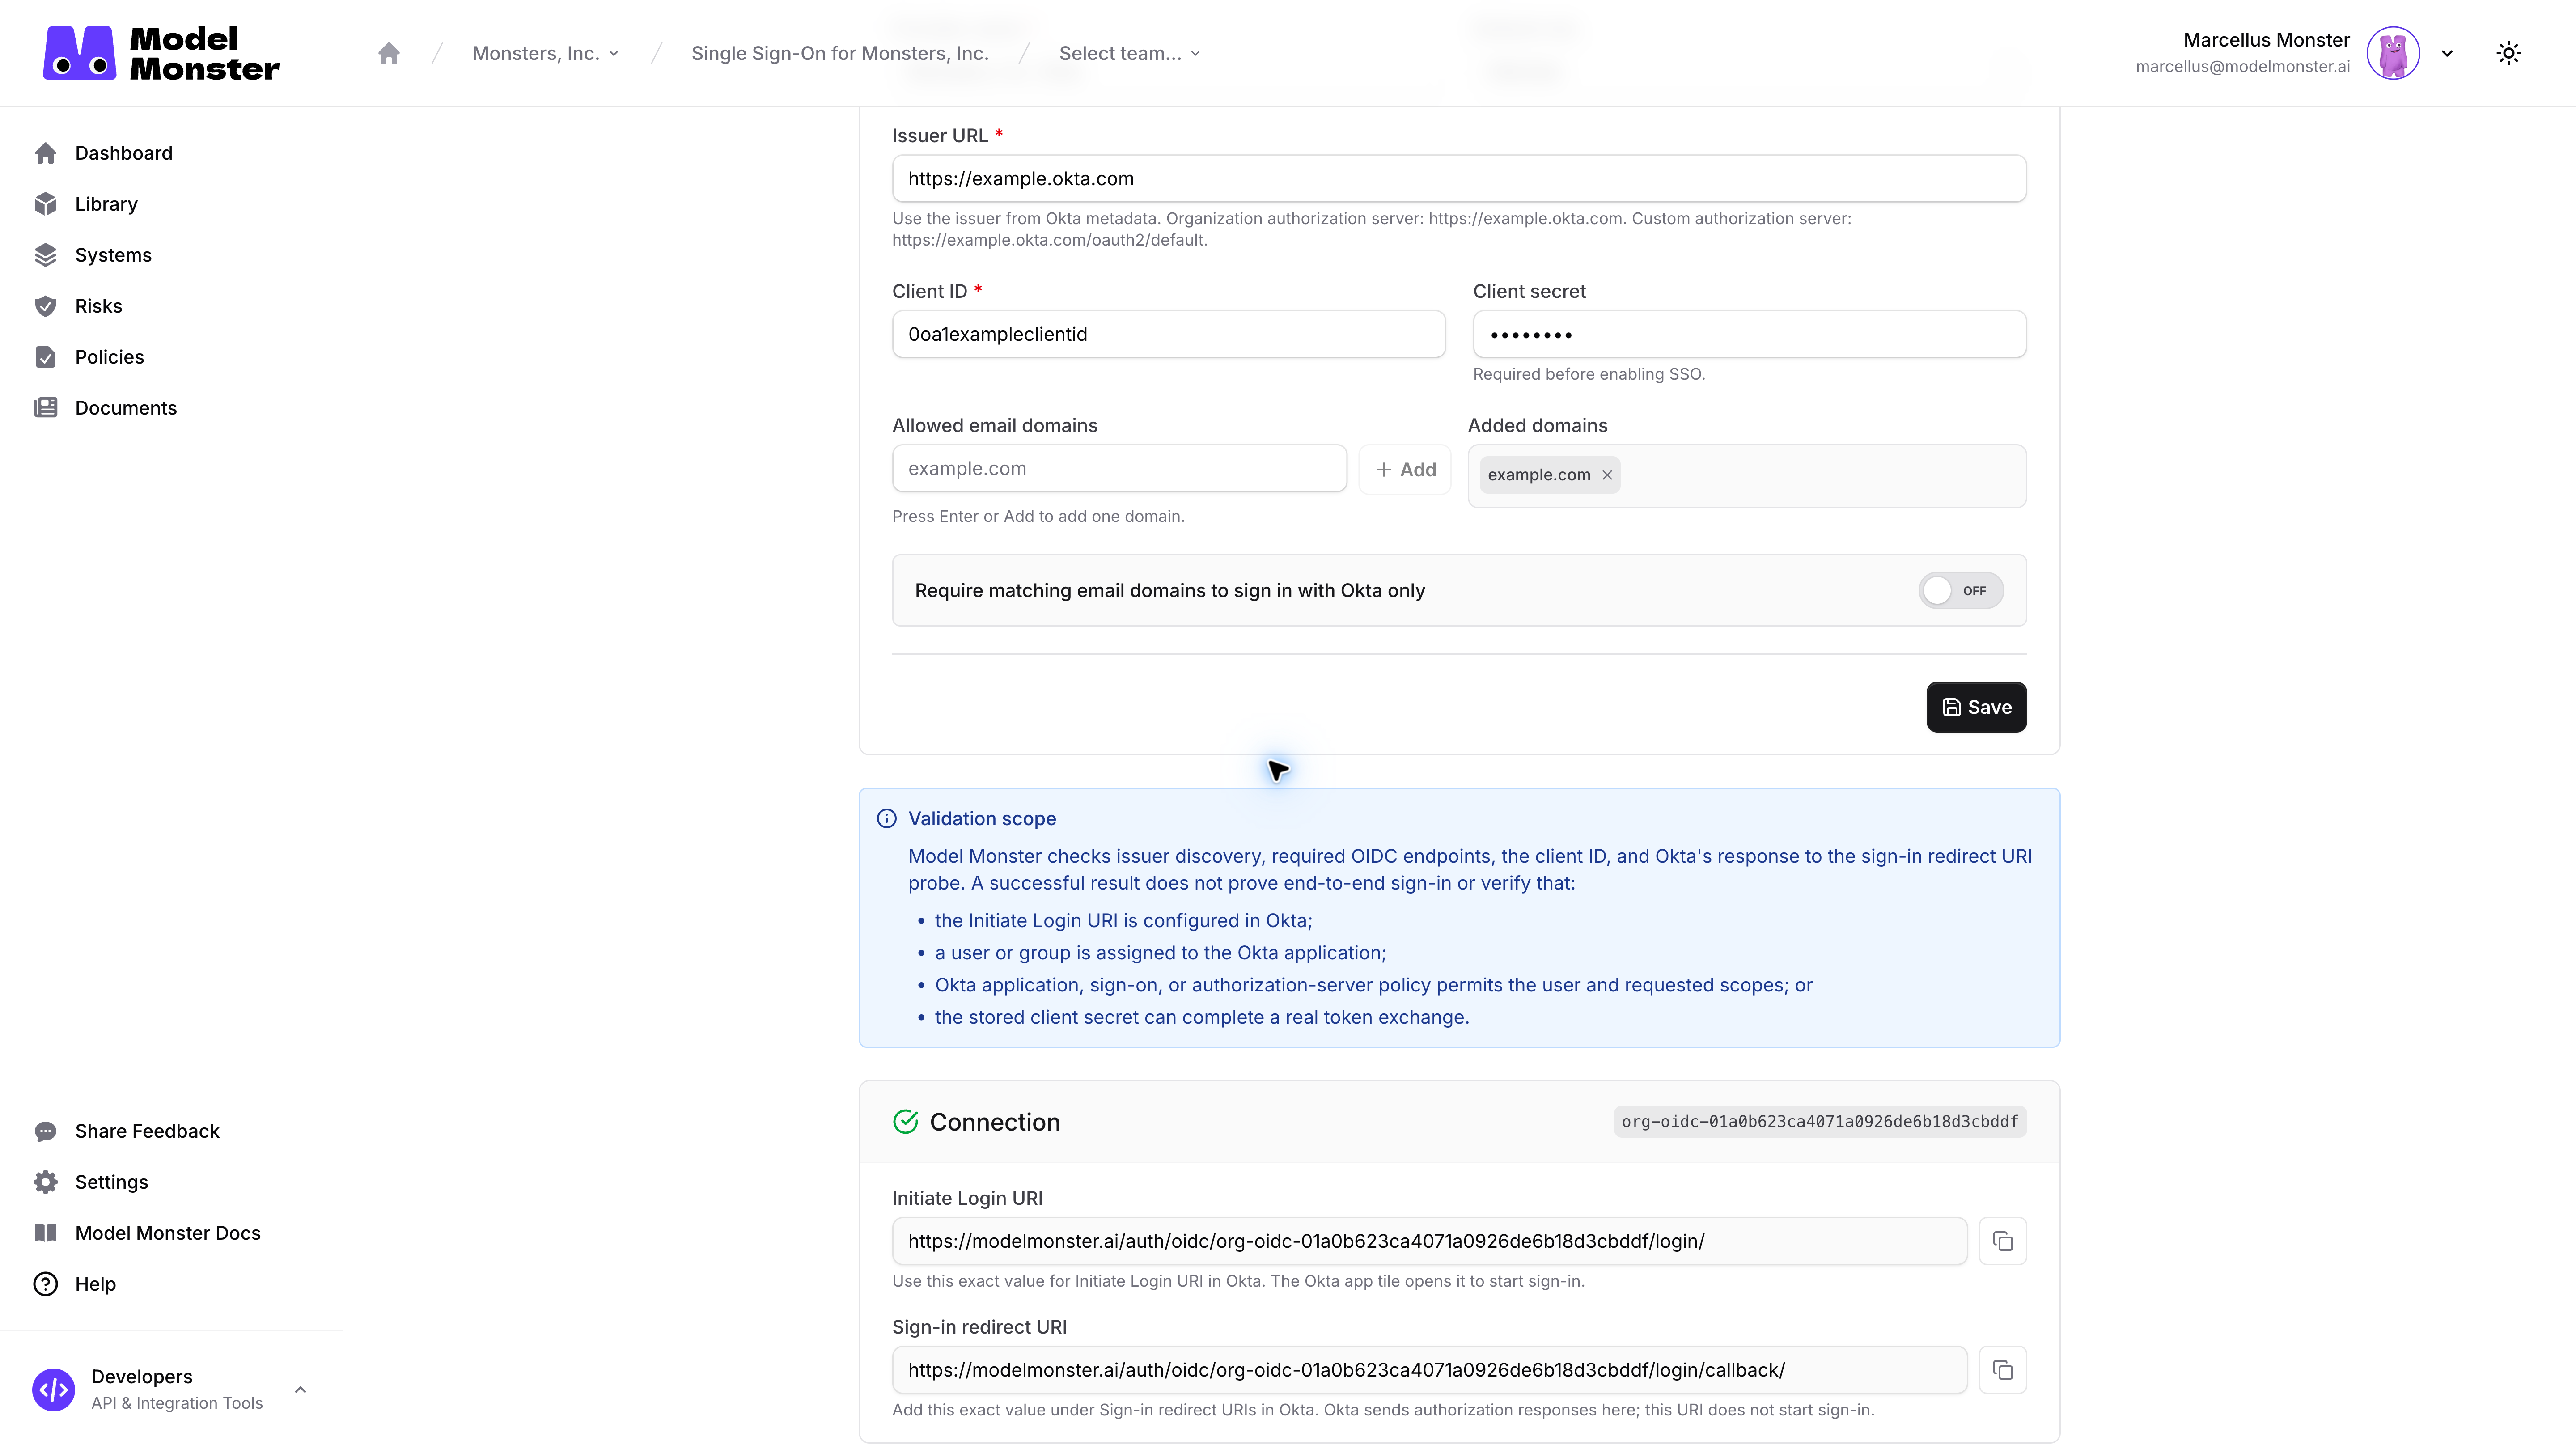
Task: Click the Connection green checkmark icon
Action: (905, 1122)
